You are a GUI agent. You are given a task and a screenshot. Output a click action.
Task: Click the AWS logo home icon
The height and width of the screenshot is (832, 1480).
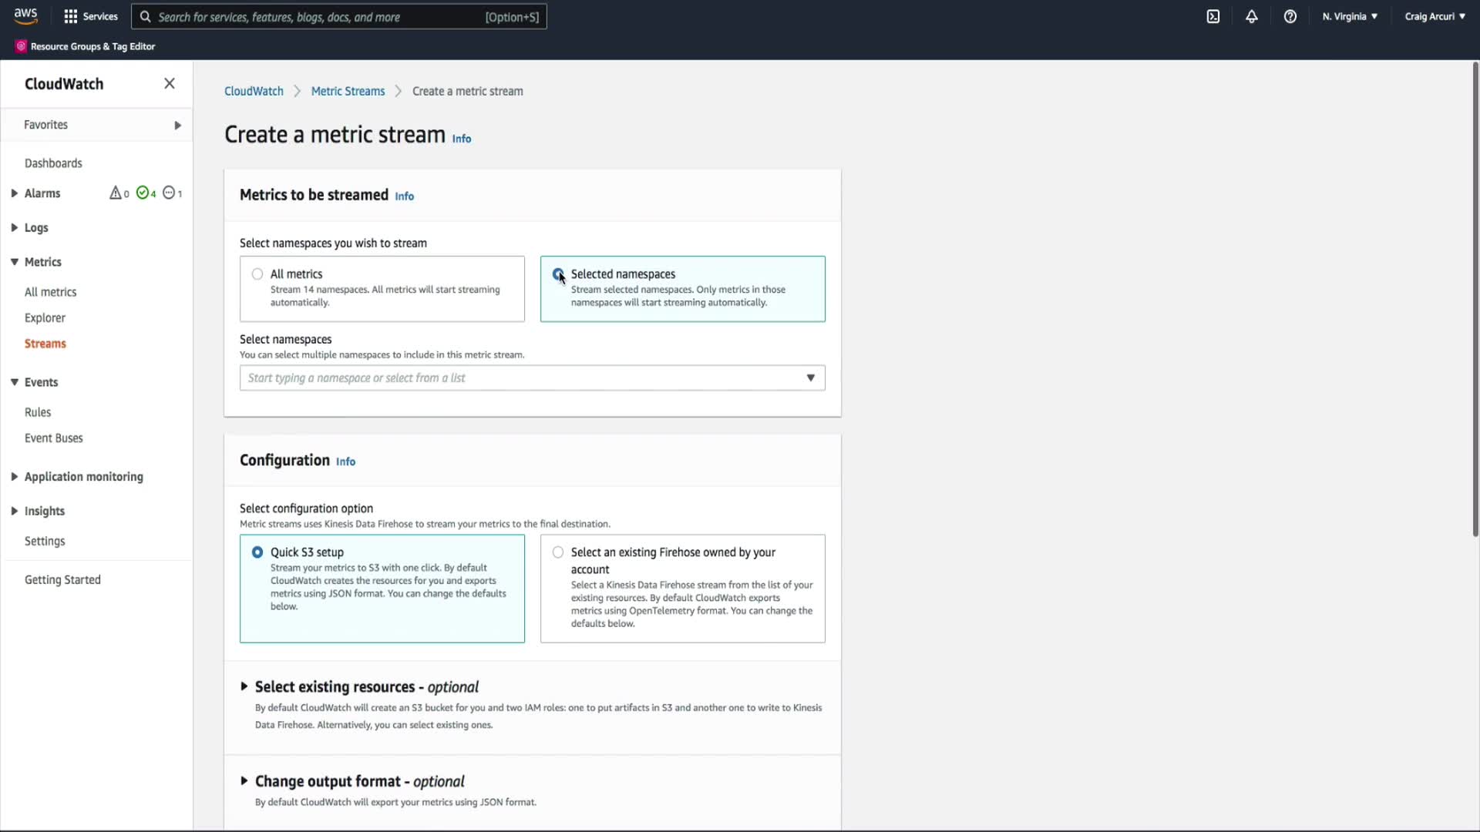pos(25,16)
